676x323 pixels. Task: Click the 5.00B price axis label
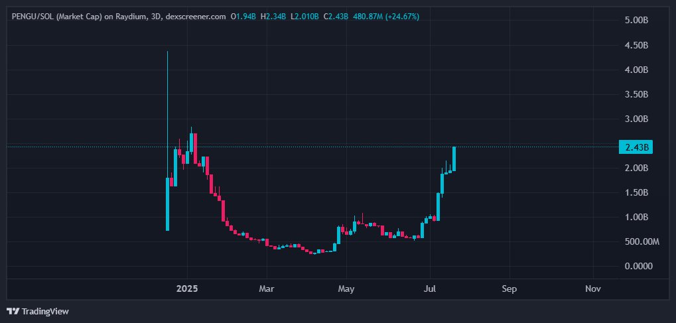[x=636, y=21]
